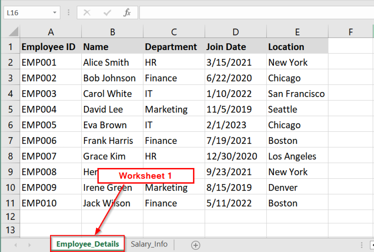The width and height of the screenshot is (374, 252).
Task: Select column header D
Action: [235, 31]
